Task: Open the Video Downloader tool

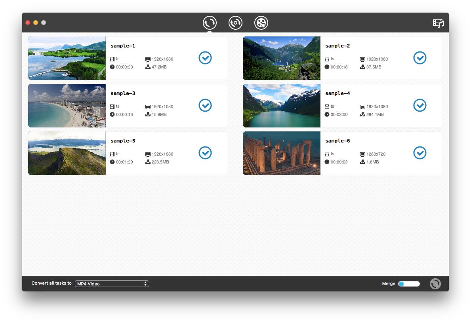Action: [x=261, y=23]
